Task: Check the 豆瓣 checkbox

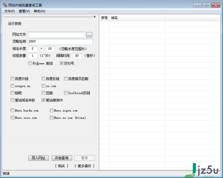Action: (x=43, y=93)
